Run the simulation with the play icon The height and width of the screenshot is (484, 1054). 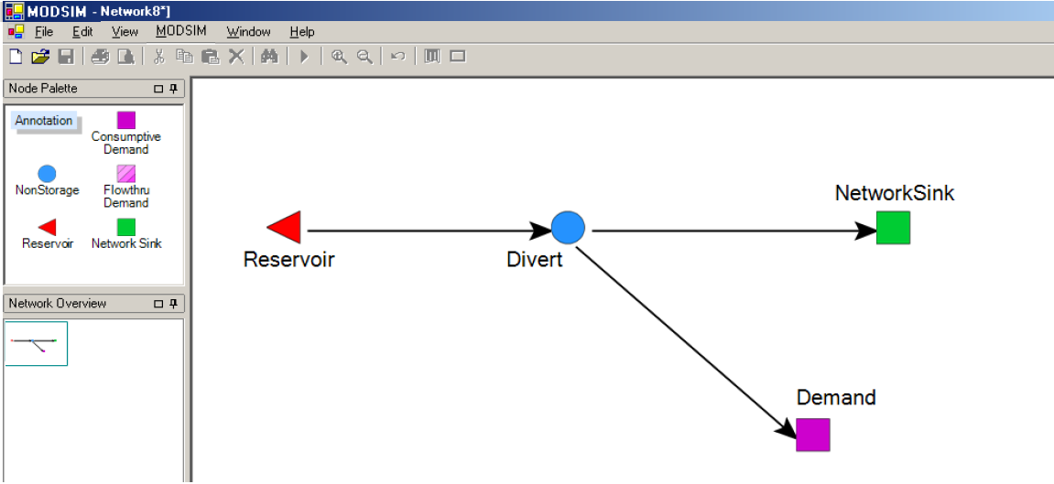tap(304, 57)
